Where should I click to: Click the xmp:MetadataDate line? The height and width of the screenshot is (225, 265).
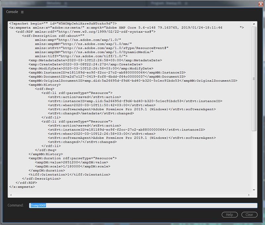tap(95, 60)
